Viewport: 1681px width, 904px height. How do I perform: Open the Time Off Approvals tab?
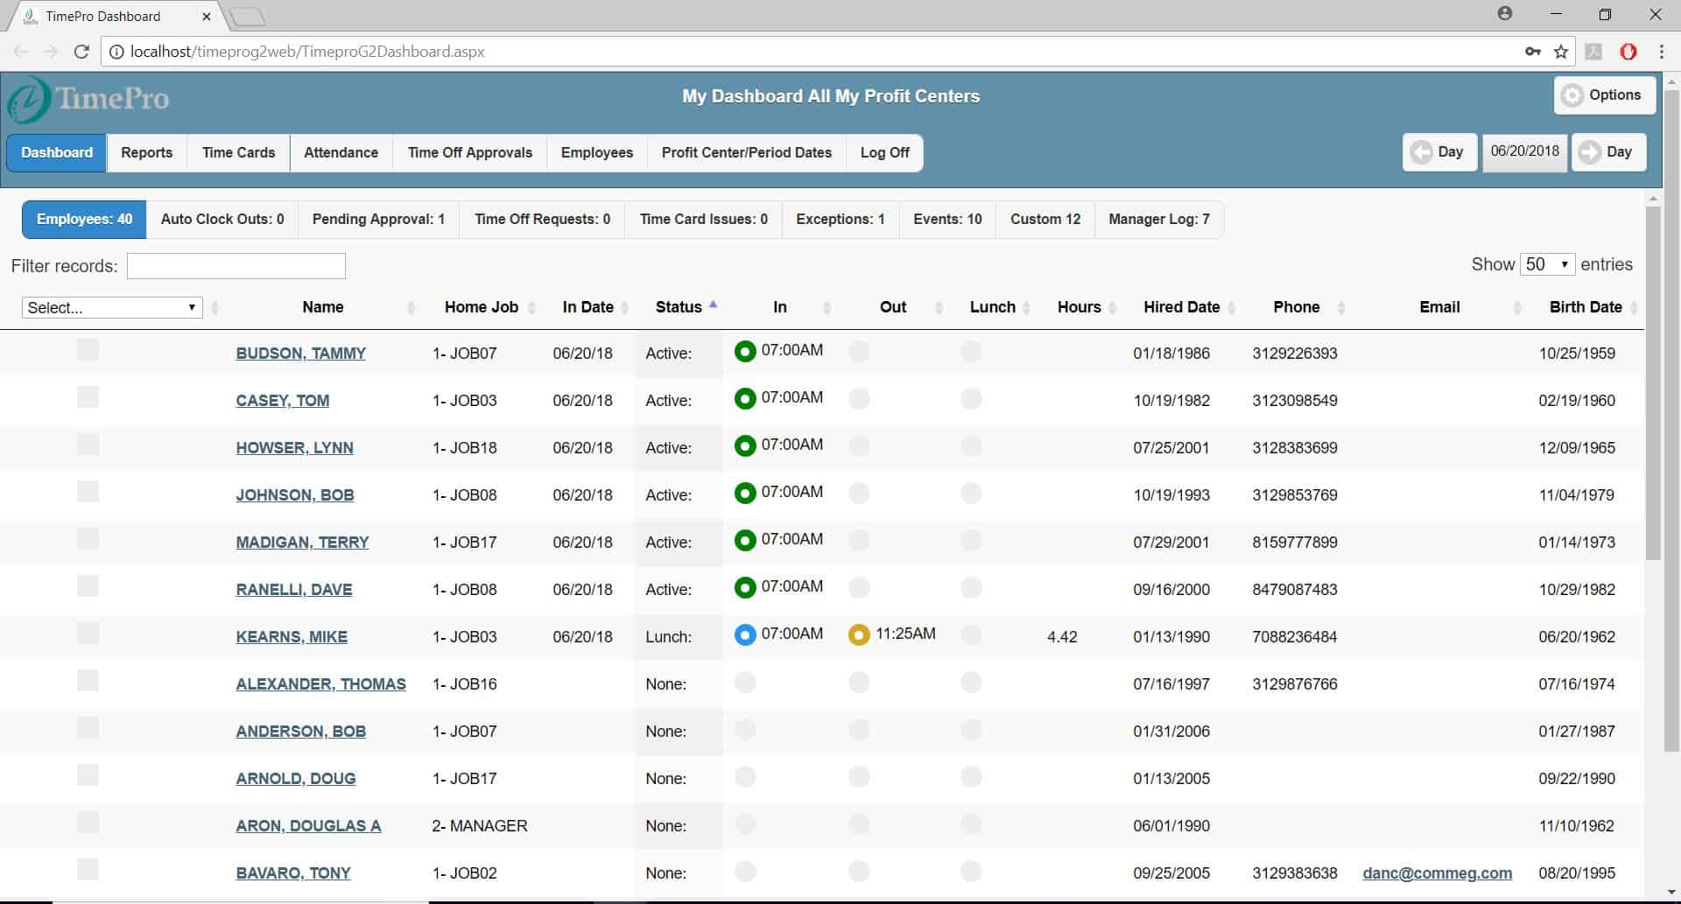coord(469,152)
